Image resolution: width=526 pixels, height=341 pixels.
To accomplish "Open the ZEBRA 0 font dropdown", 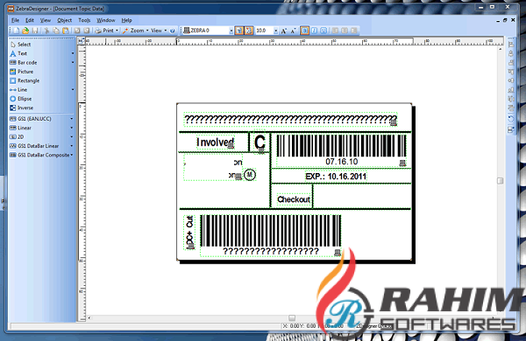I will (231, 31).
